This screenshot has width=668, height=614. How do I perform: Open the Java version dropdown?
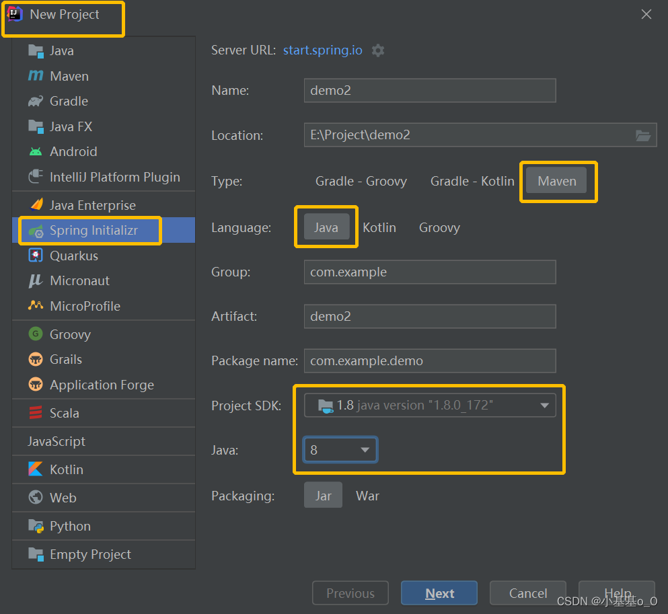[340, 450]
